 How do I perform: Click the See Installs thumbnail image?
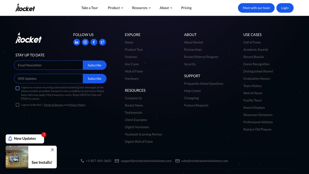[17, 157]
